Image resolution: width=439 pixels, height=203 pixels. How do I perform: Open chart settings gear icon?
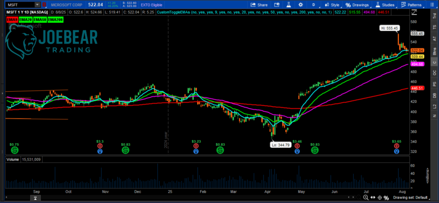point(301,5)
